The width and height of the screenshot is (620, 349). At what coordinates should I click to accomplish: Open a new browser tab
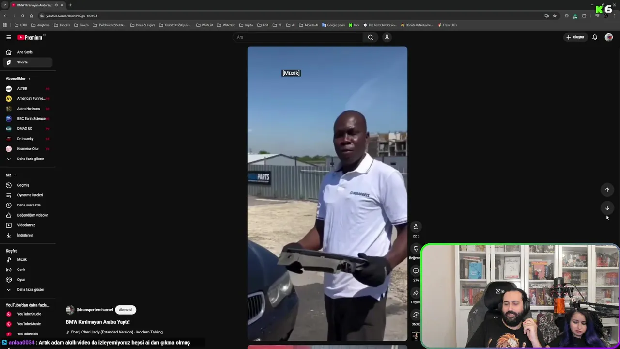[x=71, y=5]
